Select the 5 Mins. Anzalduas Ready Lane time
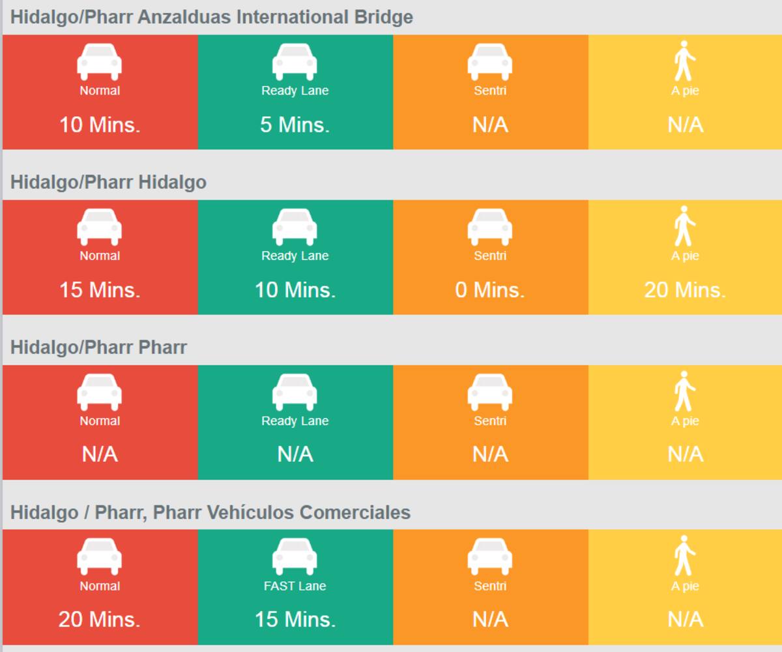 click(295, 125)
